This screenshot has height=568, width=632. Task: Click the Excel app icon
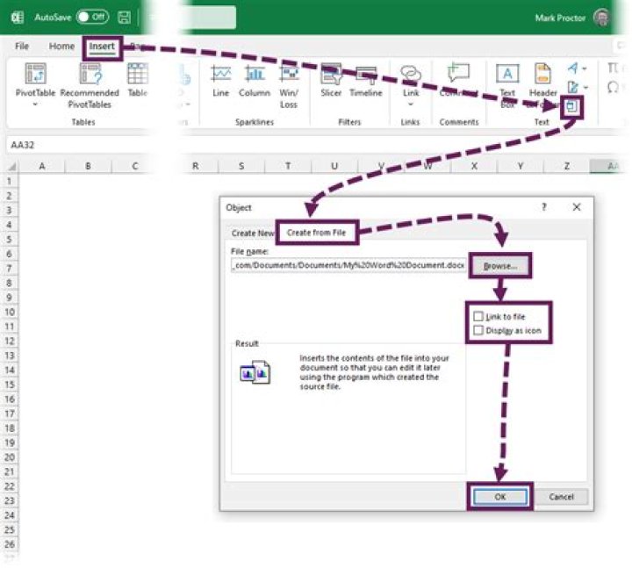point(18,18)
